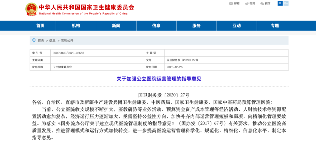Click the 索引号 label cell
316x141 pixels.
[40, 53]
